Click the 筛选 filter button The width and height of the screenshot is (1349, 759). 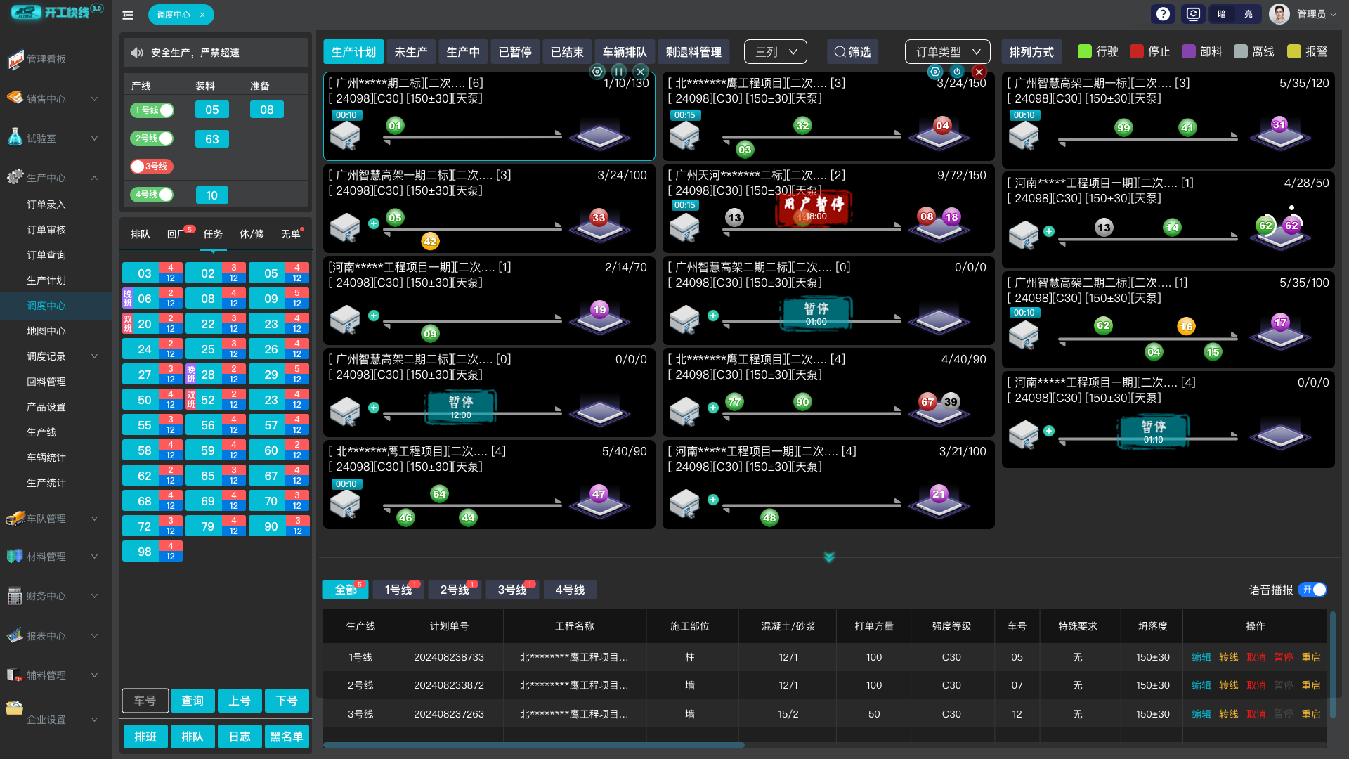(x=852, y=52)
